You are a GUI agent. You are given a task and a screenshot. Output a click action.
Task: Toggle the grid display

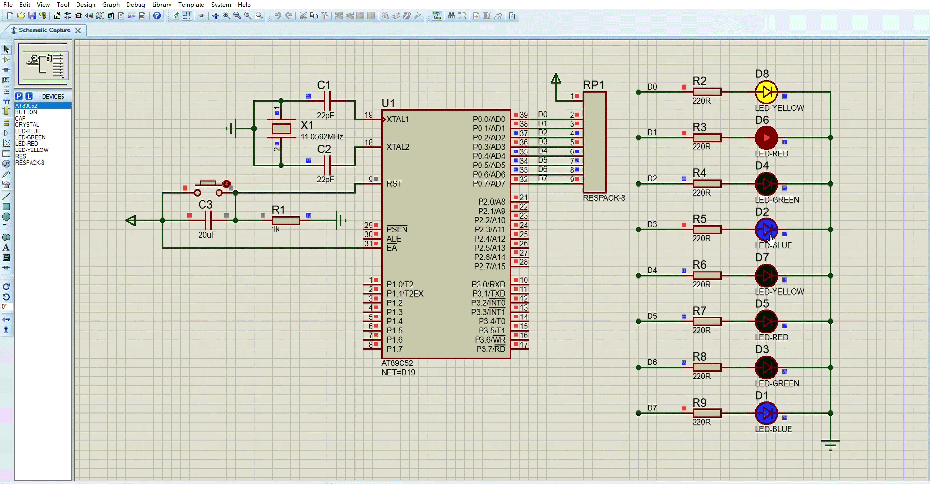(186, 16)
